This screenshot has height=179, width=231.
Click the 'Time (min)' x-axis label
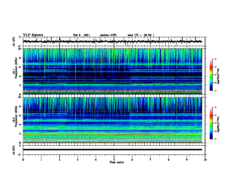[117, 162]
